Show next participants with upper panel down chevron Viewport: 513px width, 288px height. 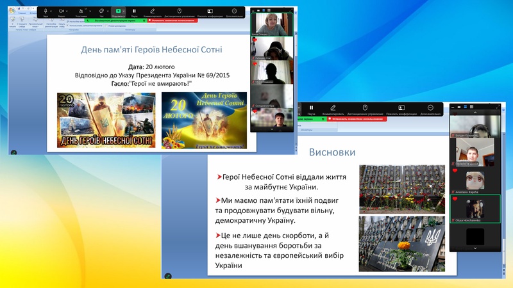point(271,129)
